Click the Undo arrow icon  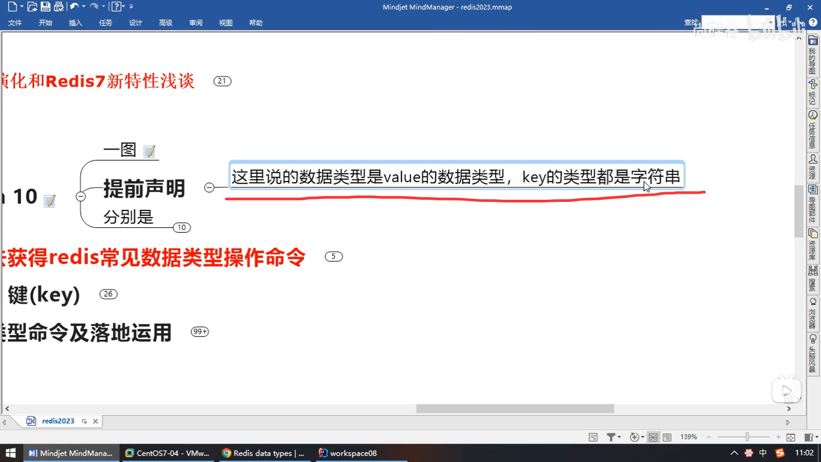coord(74,6)
